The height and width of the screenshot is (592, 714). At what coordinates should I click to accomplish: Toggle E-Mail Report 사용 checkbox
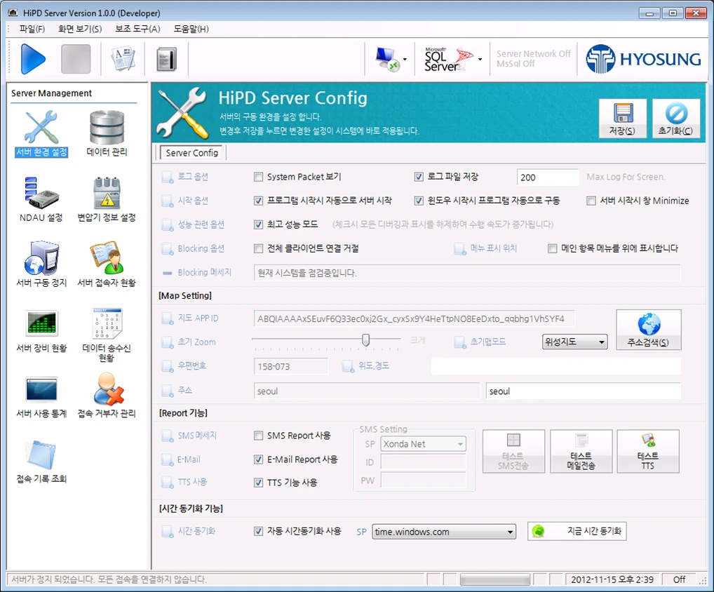[259, 459]
